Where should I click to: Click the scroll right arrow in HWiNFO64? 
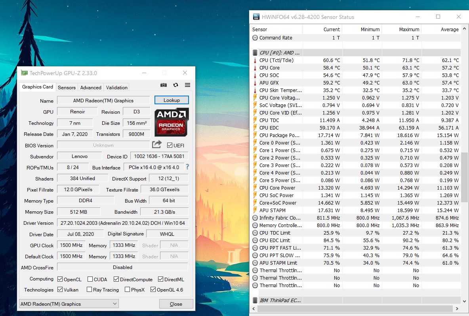457,308
